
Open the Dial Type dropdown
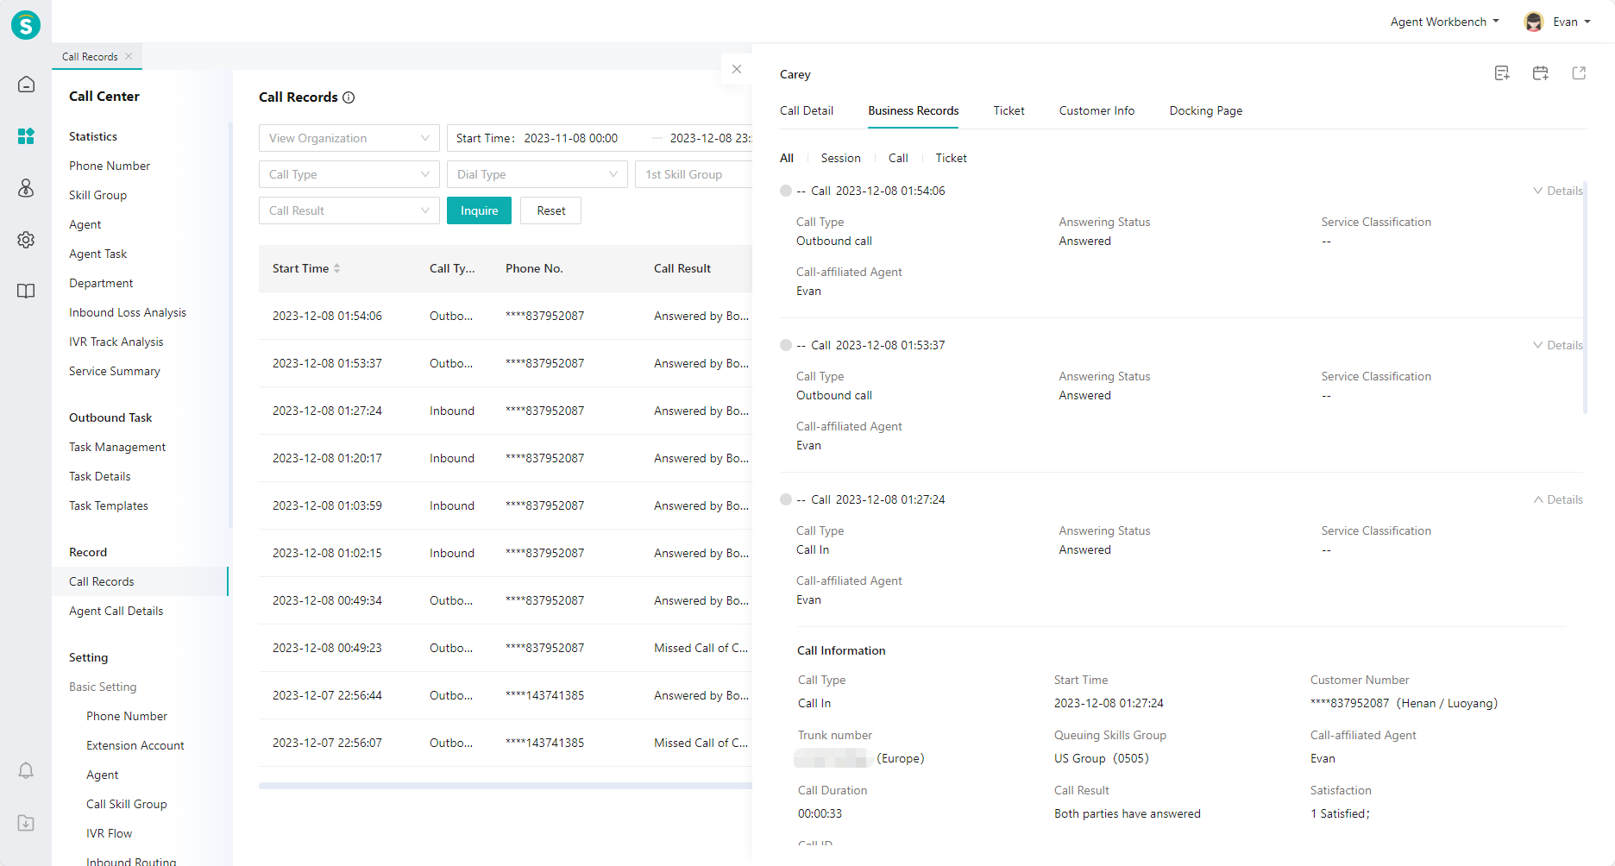(537, 174)
